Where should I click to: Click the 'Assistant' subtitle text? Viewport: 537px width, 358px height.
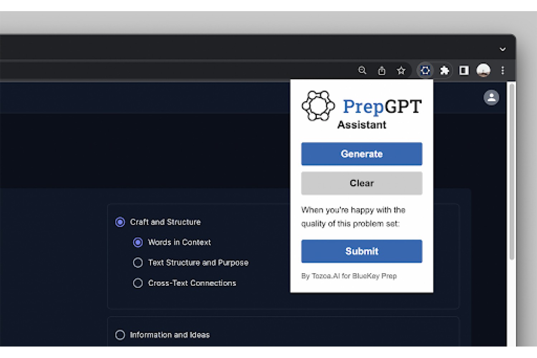(362, 125)
